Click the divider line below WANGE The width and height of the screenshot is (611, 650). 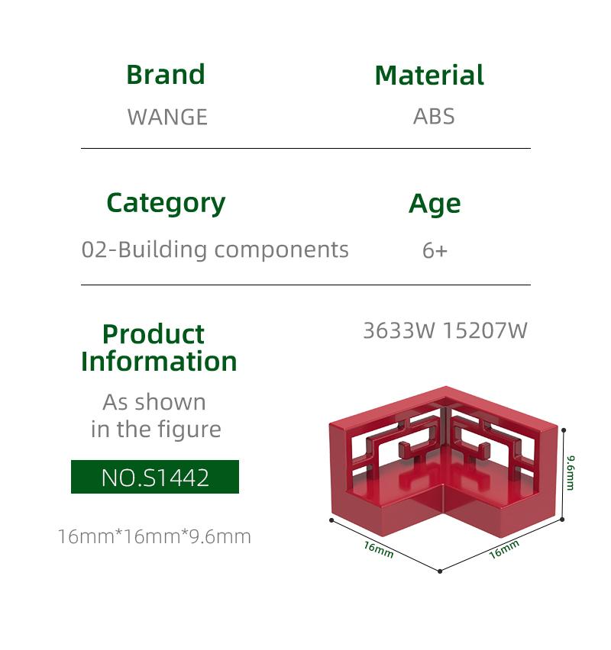click(305, 148)
